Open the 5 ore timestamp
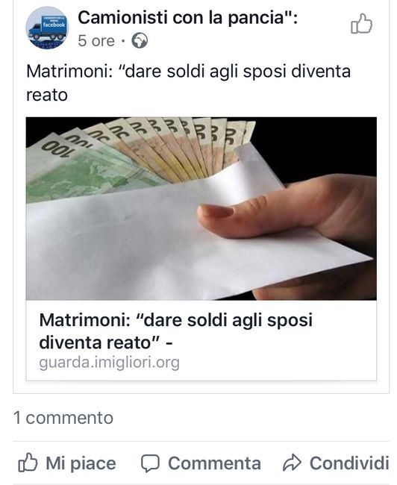 [96, 41]
